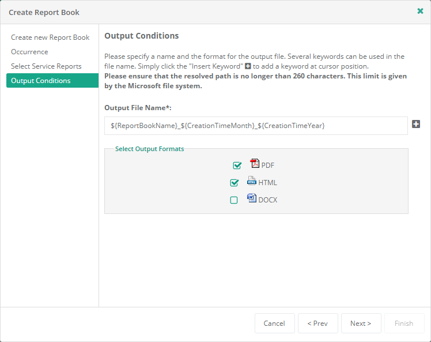The width and height of the screenshot is (431, 342).
Task: Click the HTML format label
Action: click(267, 183)
